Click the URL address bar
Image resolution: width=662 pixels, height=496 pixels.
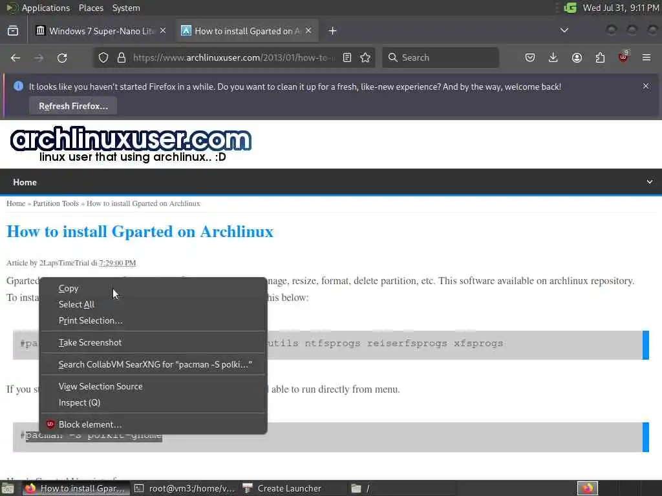(234, 57)
